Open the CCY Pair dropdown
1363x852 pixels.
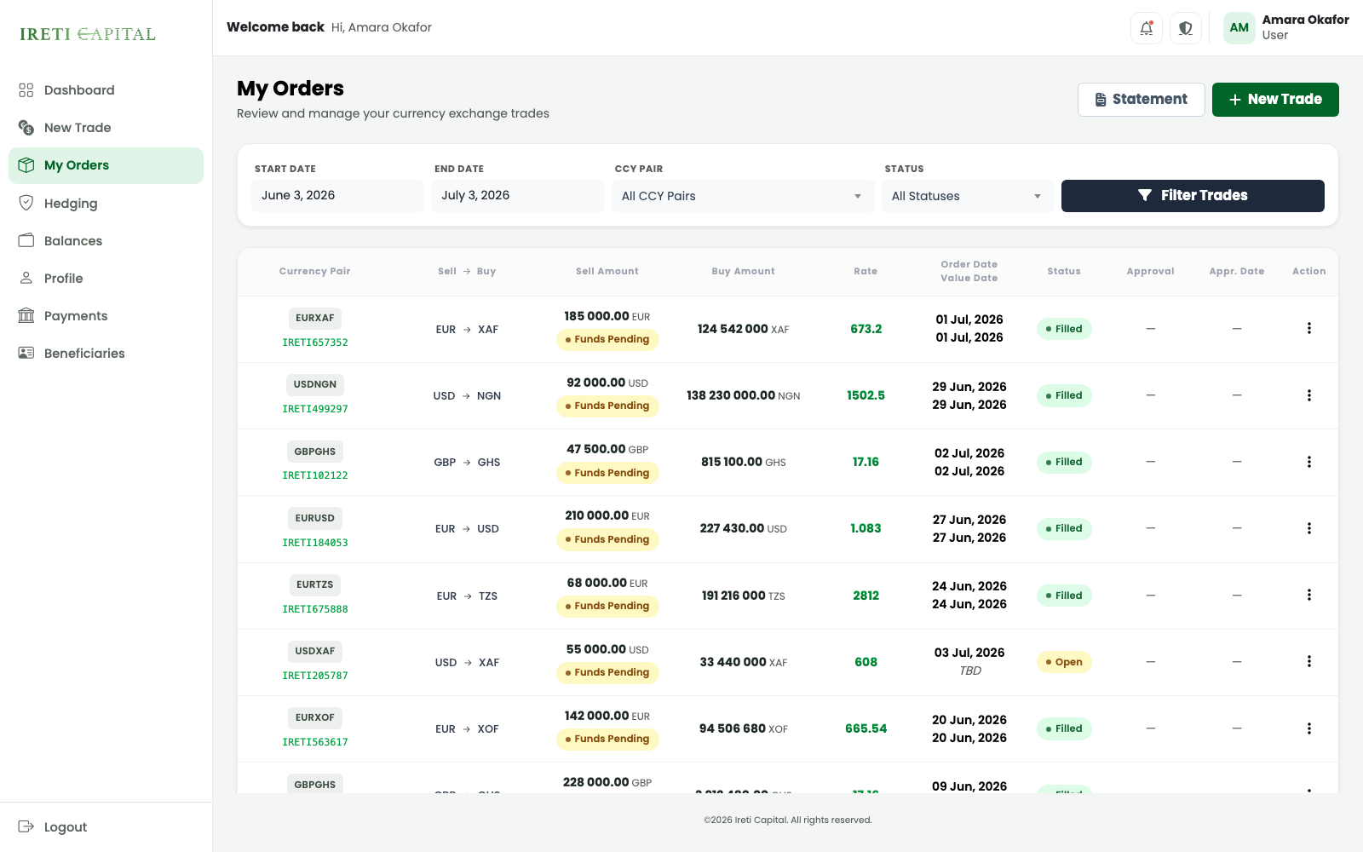pos(743,196)
